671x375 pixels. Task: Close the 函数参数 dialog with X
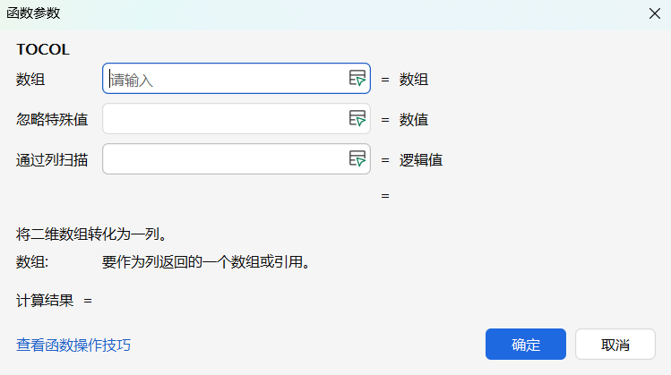coord(655,14)
